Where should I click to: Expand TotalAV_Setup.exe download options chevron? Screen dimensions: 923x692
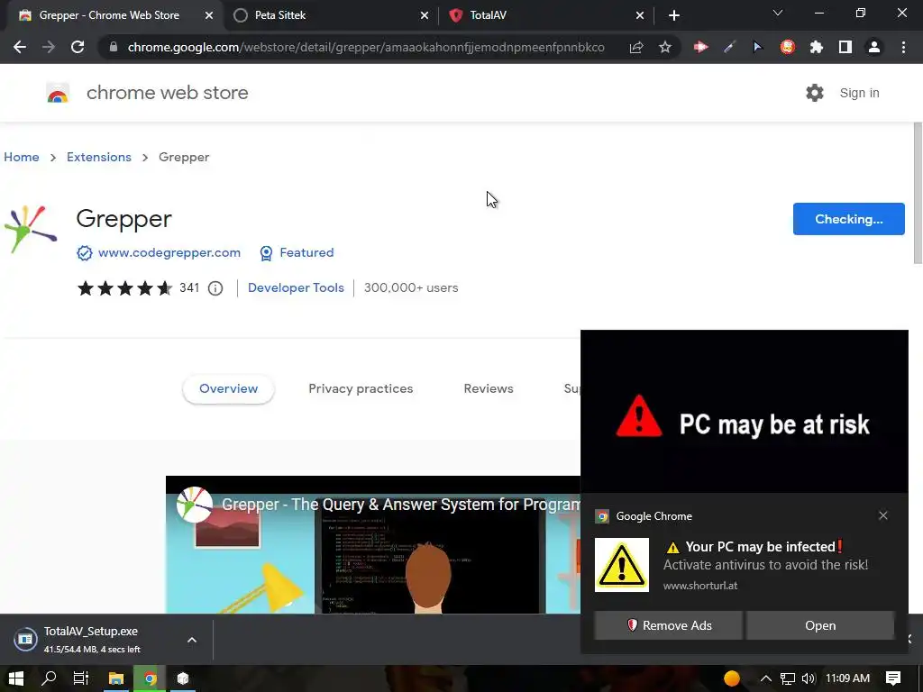[x=192, y=640]
